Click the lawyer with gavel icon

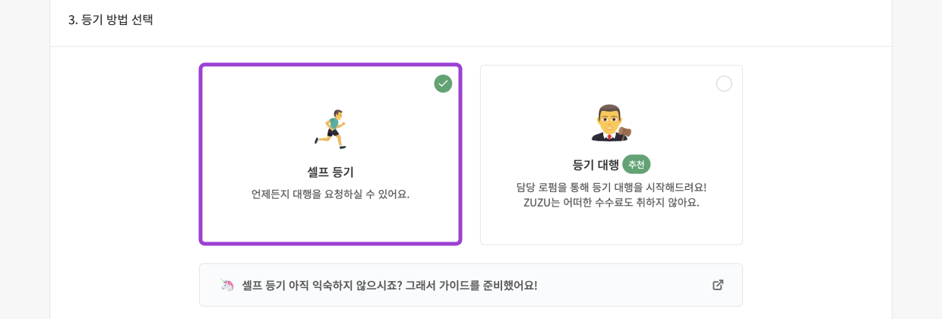pos(611,123)
